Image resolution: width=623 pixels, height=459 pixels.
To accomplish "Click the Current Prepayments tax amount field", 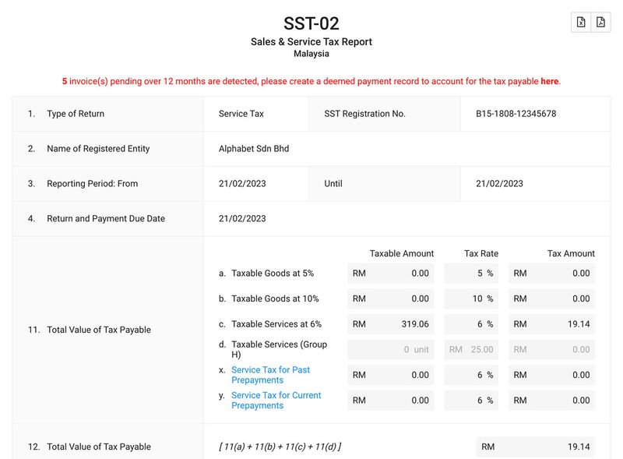I will pyautogui.click(x=551, y=401).
